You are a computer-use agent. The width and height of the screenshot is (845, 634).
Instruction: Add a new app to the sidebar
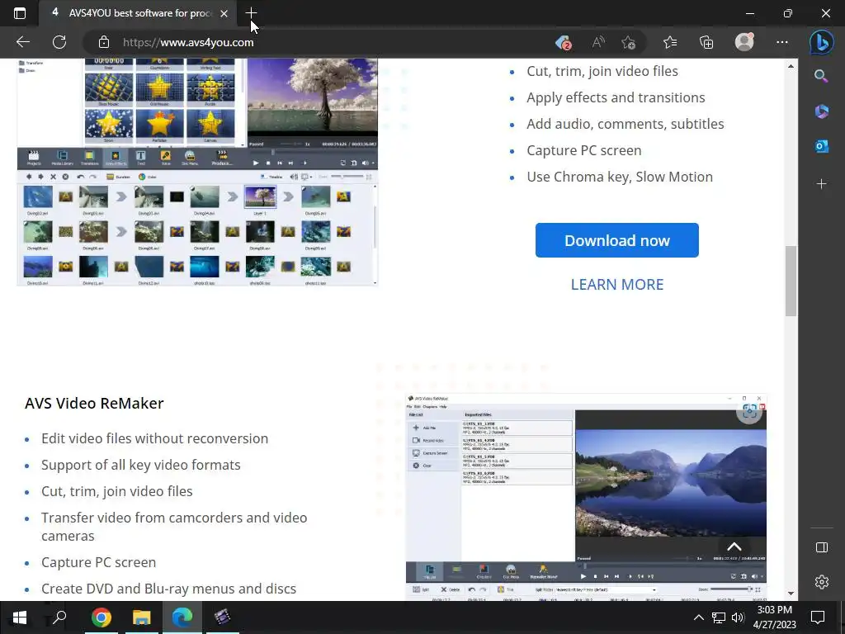[x=821, y=184]
